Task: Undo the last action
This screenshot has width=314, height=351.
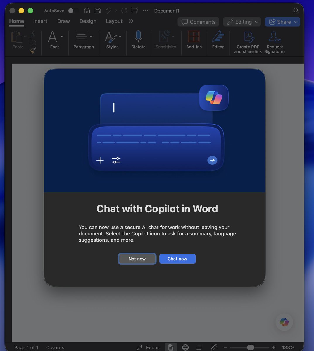Action: coord(108,11)
